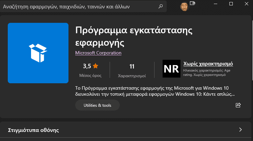Close the Store window
This screenshot has height=141, width=253.
247,4
